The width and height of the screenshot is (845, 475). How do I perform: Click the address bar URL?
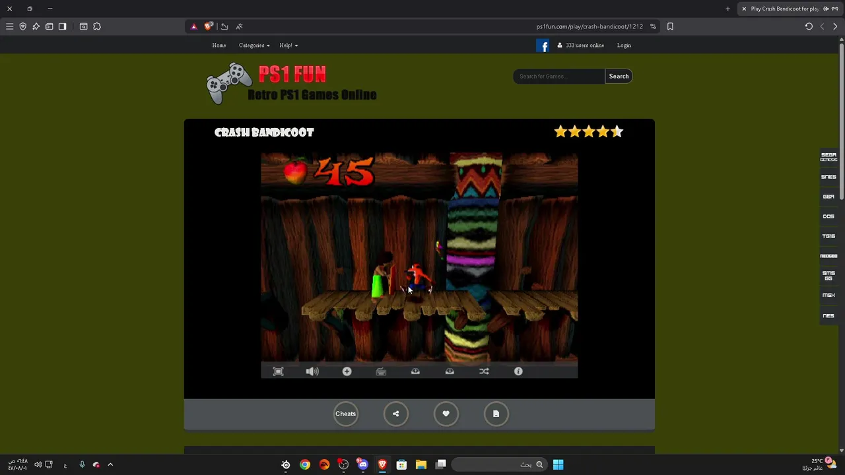click(x=590, y=26)
